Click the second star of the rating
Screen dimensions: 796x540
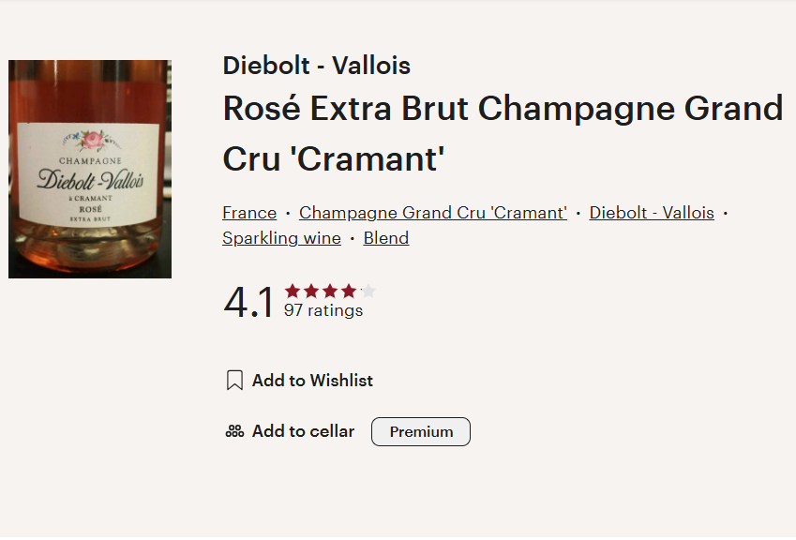click(311, 291)
